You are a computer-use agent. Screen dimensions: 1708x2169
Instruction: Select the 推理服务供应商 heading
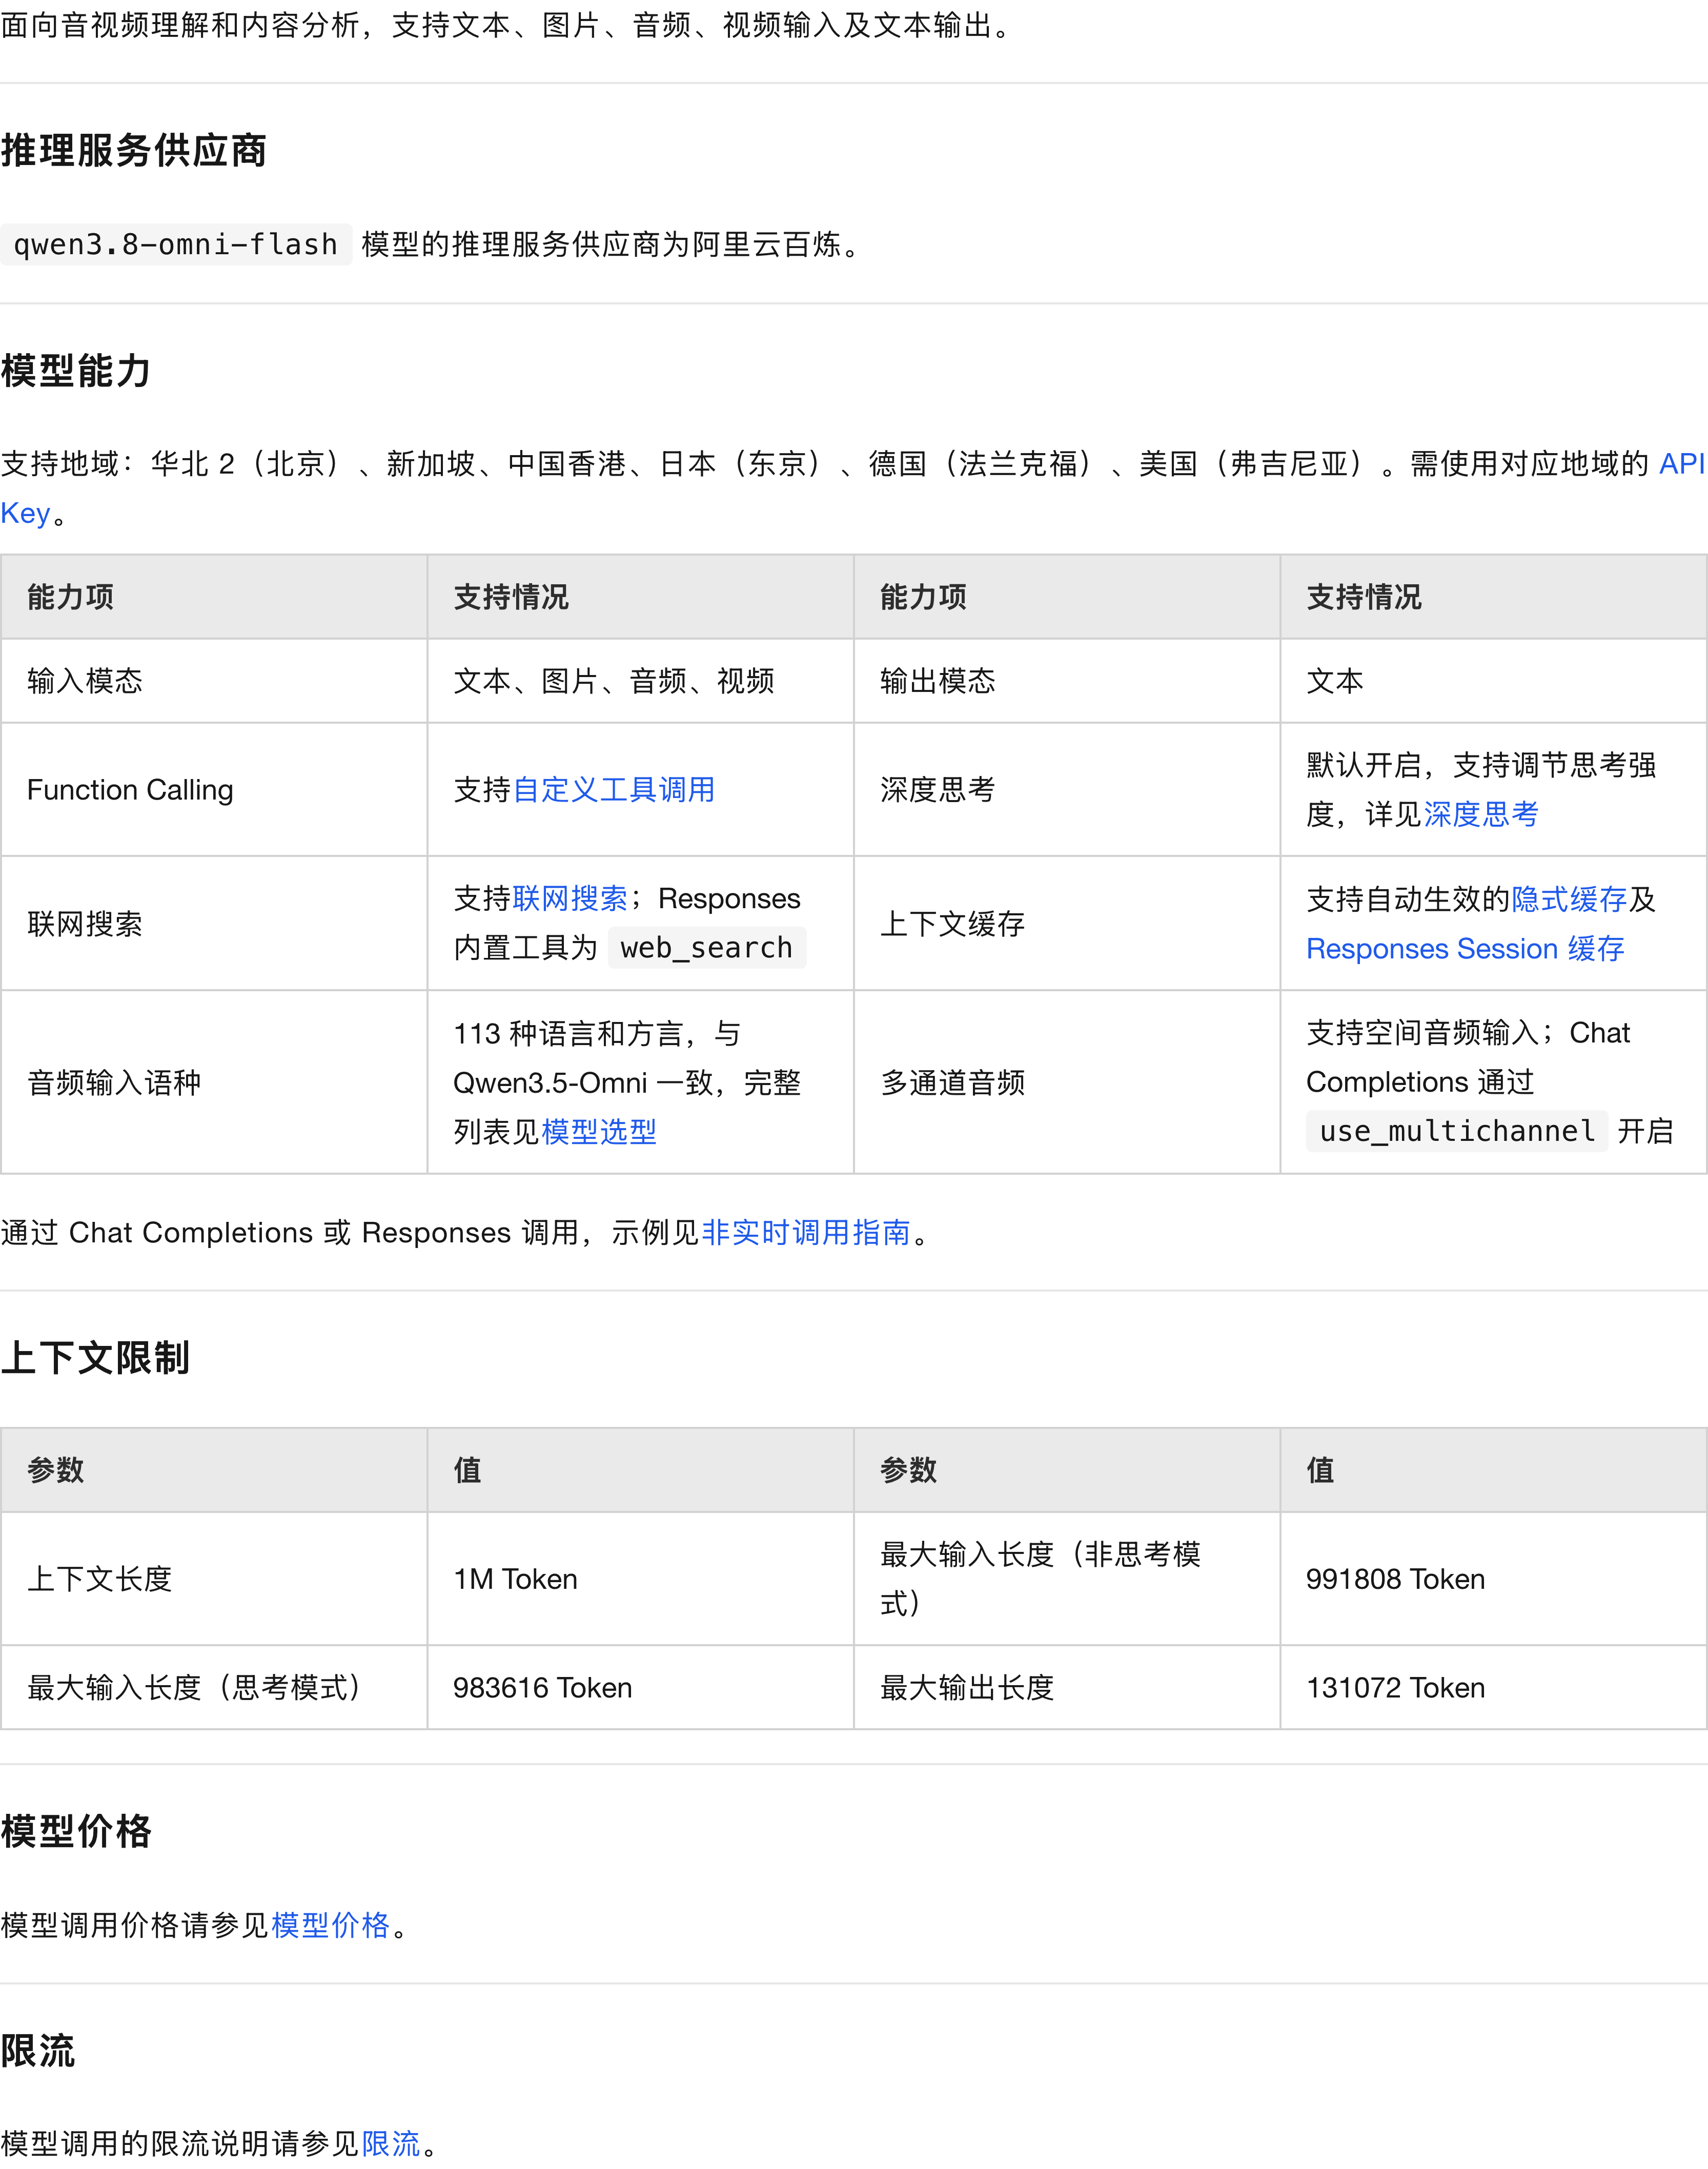pyautogui.click(x=134, y=150)
